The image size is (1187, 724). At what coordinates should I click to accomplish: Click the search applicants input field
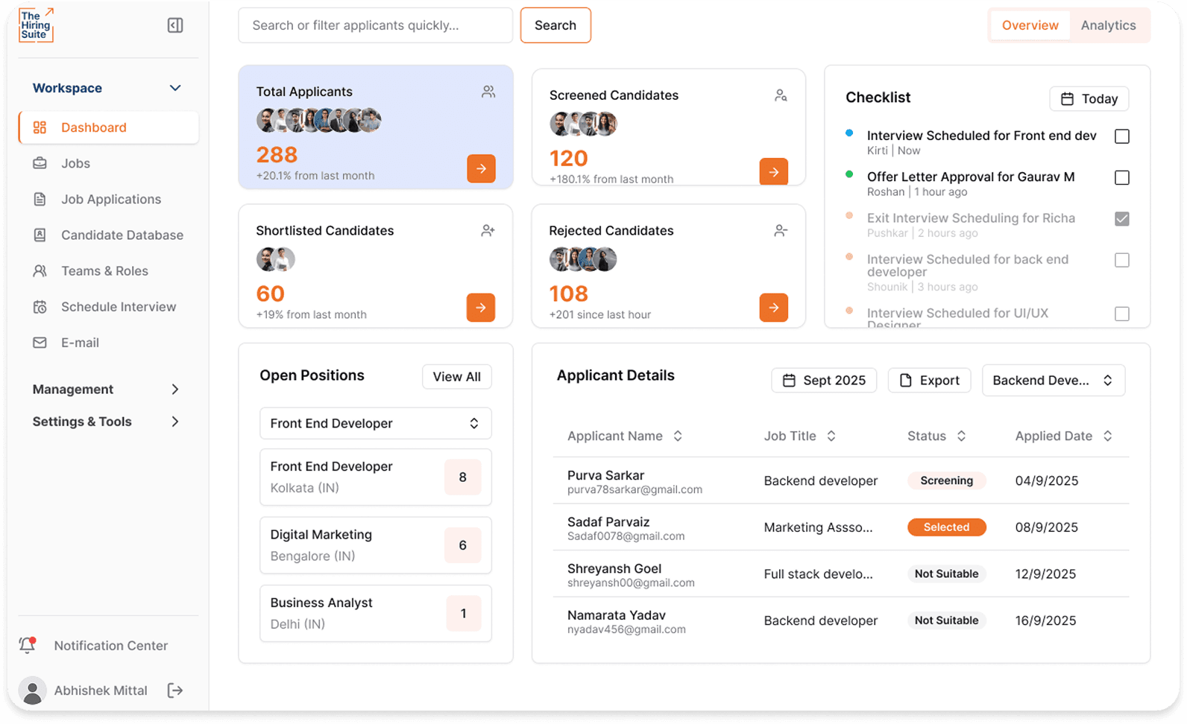(x=375, y=25)
